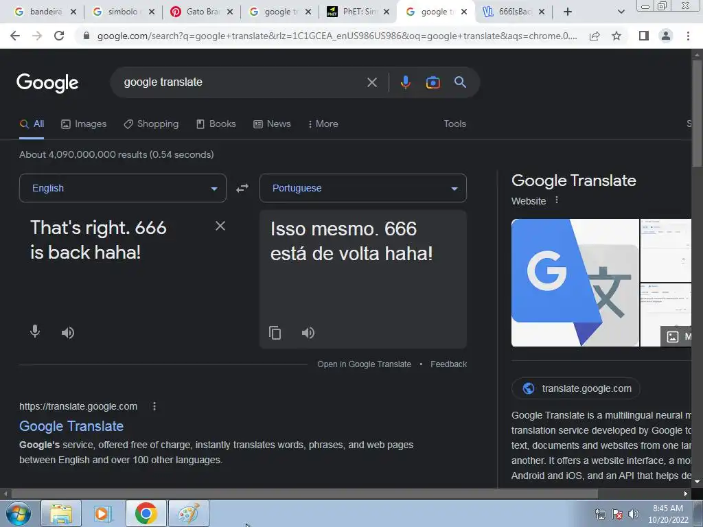Copy the Portuguese translation
The width and height of the screenshot is (703, 527).
[x=275, y=333]
